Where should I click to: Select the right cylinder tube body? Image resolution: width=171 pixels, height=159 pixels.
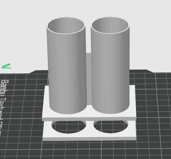[x=110, y=71]
